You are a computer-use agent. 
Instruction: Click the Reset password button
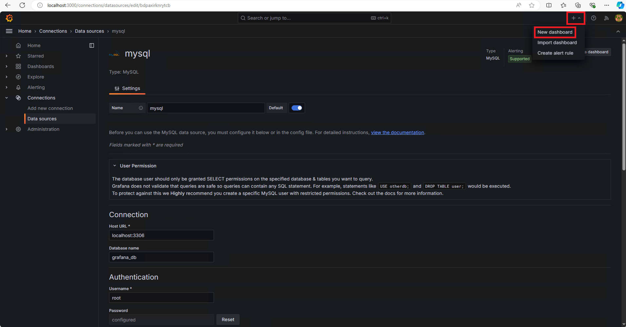click(228, 319)
